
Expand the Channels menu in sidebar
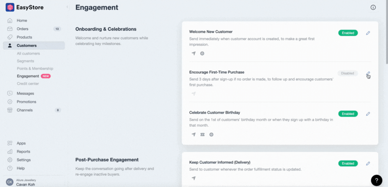click(x=25, y=110)
